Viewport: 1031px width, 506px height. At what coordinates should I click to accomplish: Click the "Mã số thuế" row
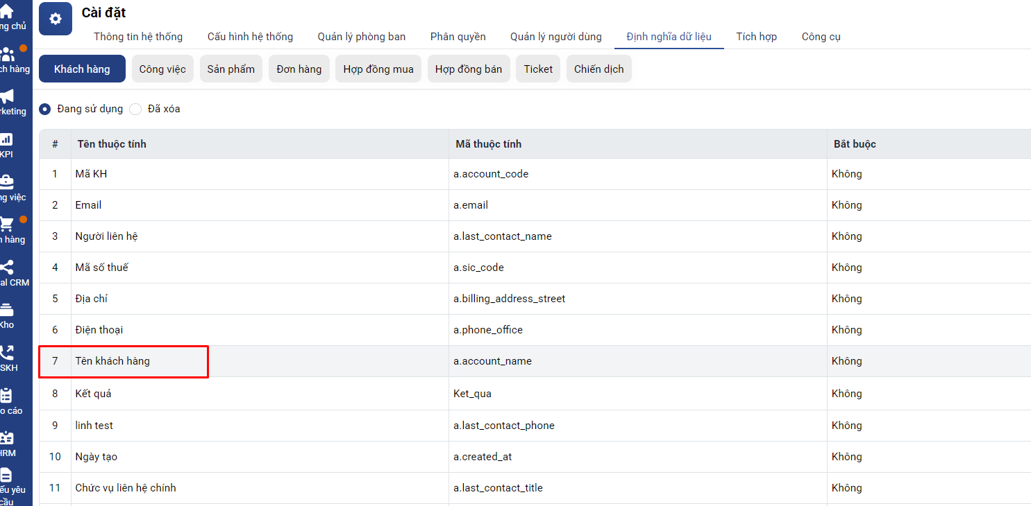pyautogui.click(x=101, y=268)
